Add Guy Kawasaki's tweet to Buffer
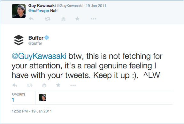Image resolution: width=184 pixels, height=124 pixels. [63, 19]
